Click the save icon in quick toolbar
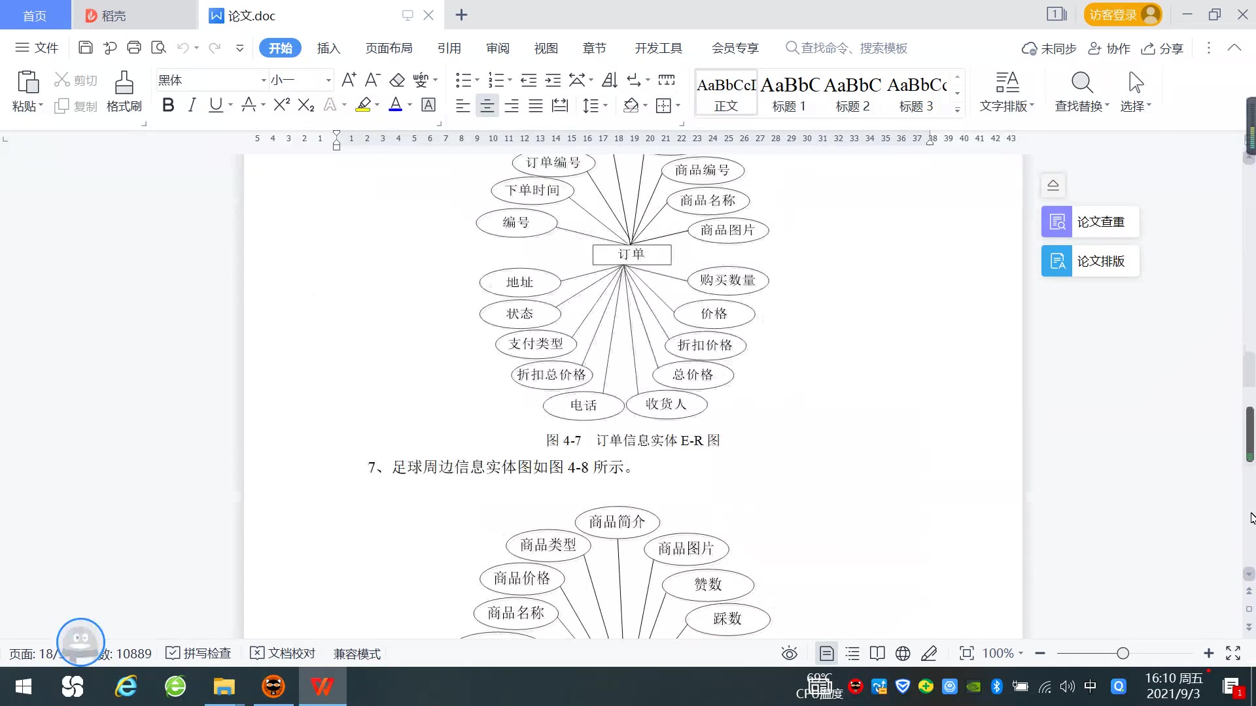Image resolution: width=1256 pixels, height=706 pixels. point(85,48)
